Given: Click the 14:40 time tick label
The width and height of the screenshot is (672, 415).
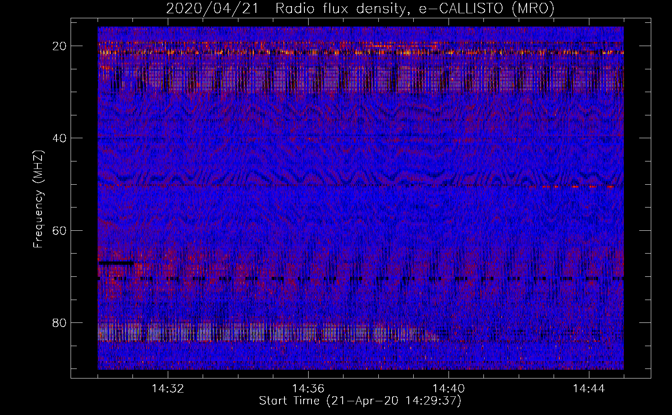Looking at the screenshot, I should click(x=449, y=389).
